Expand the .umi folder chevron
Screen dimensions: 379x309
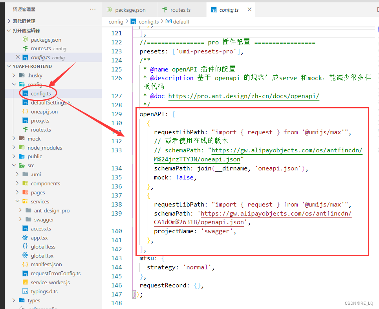pos(17,174)
